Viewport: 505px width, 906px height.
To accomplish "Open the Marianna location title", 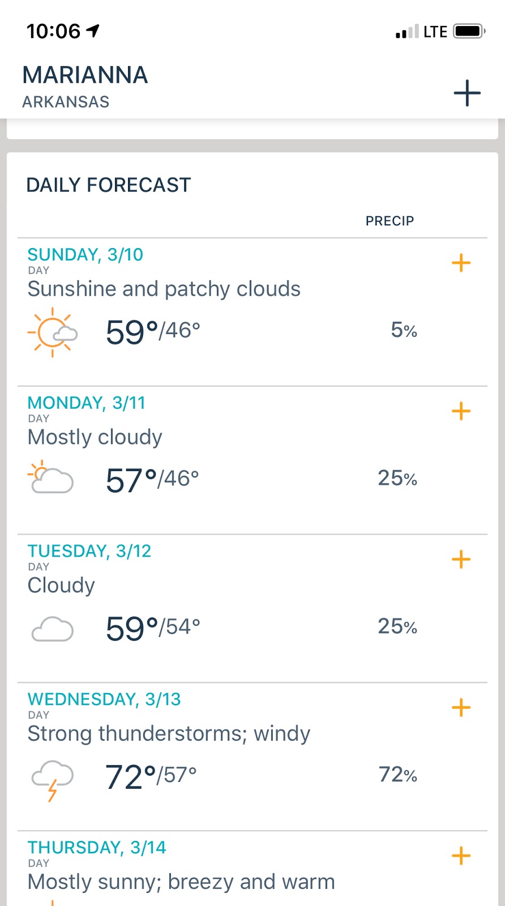I will [x=85, y=75].
